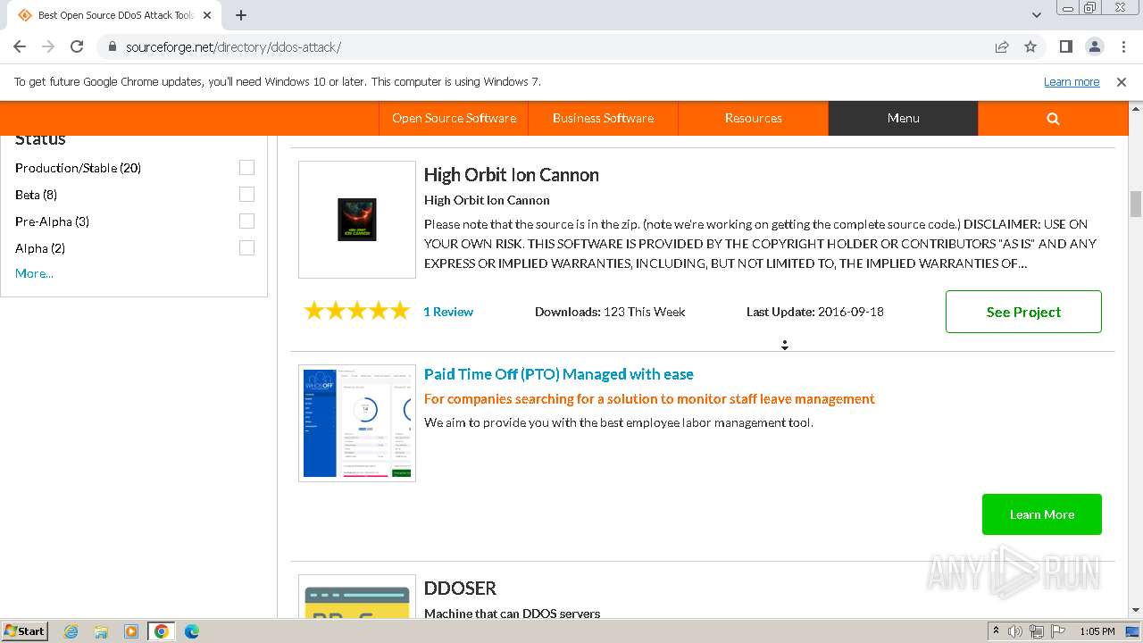Switch to Chrome in the taskbar

tap(162, 631)
